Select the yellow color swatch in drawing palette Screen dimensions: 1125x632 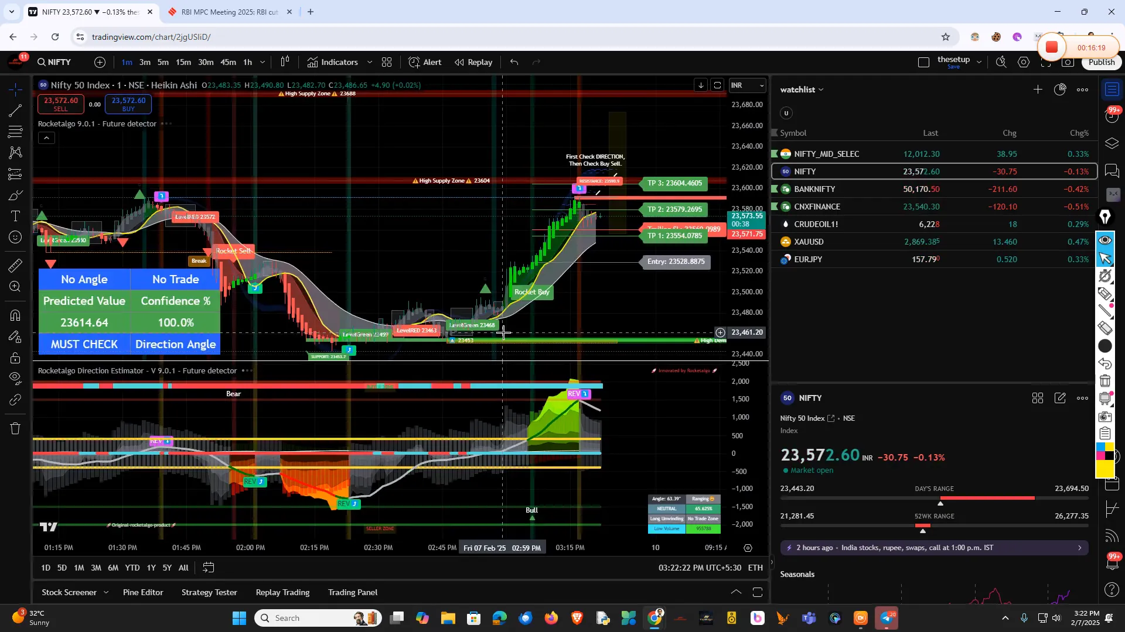(1104, 468)
